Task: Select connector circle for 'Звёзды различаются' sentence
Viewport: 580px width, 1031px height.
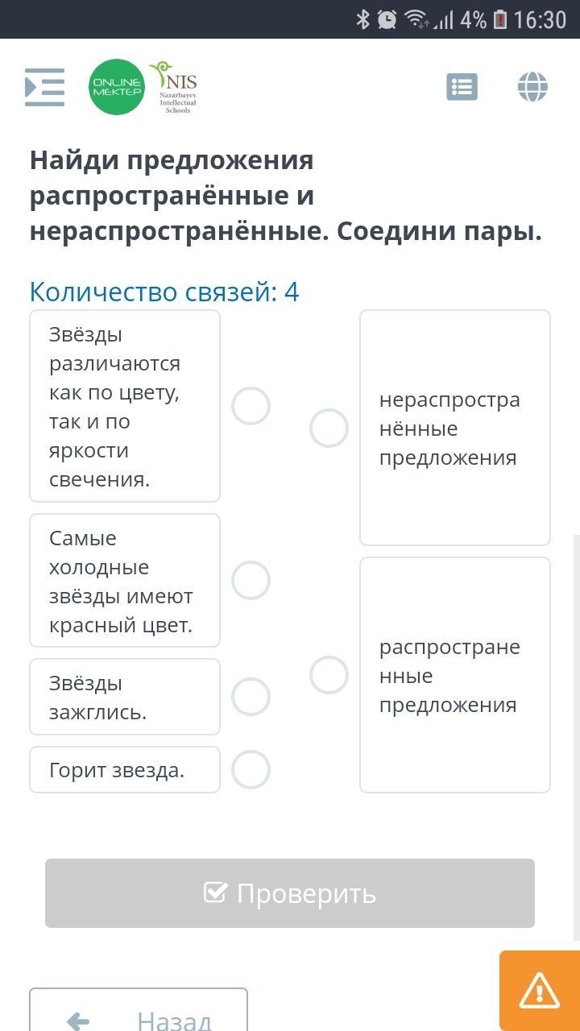Action: tap(251, 406)
